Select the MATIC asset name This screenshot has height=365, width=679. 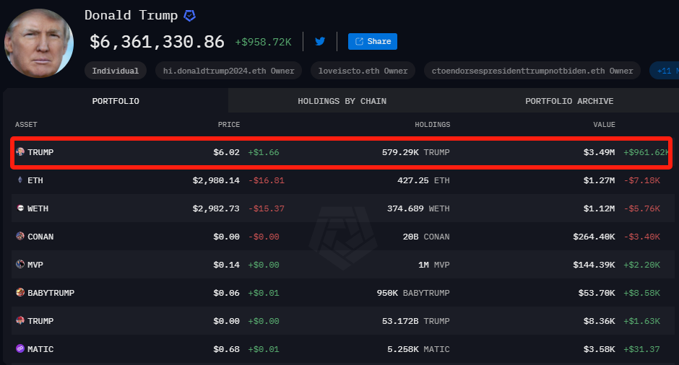click(x=40, y=349)
